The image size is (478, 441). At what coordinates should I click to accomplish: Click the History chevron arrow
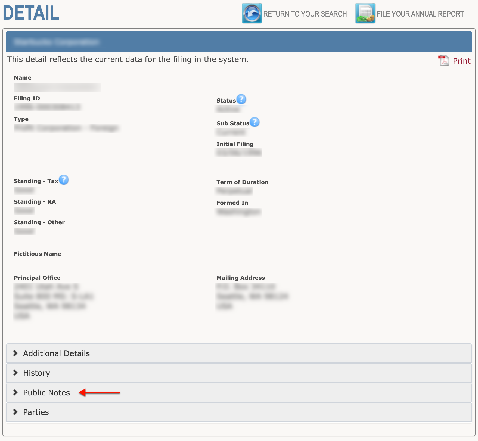(15, 373)
